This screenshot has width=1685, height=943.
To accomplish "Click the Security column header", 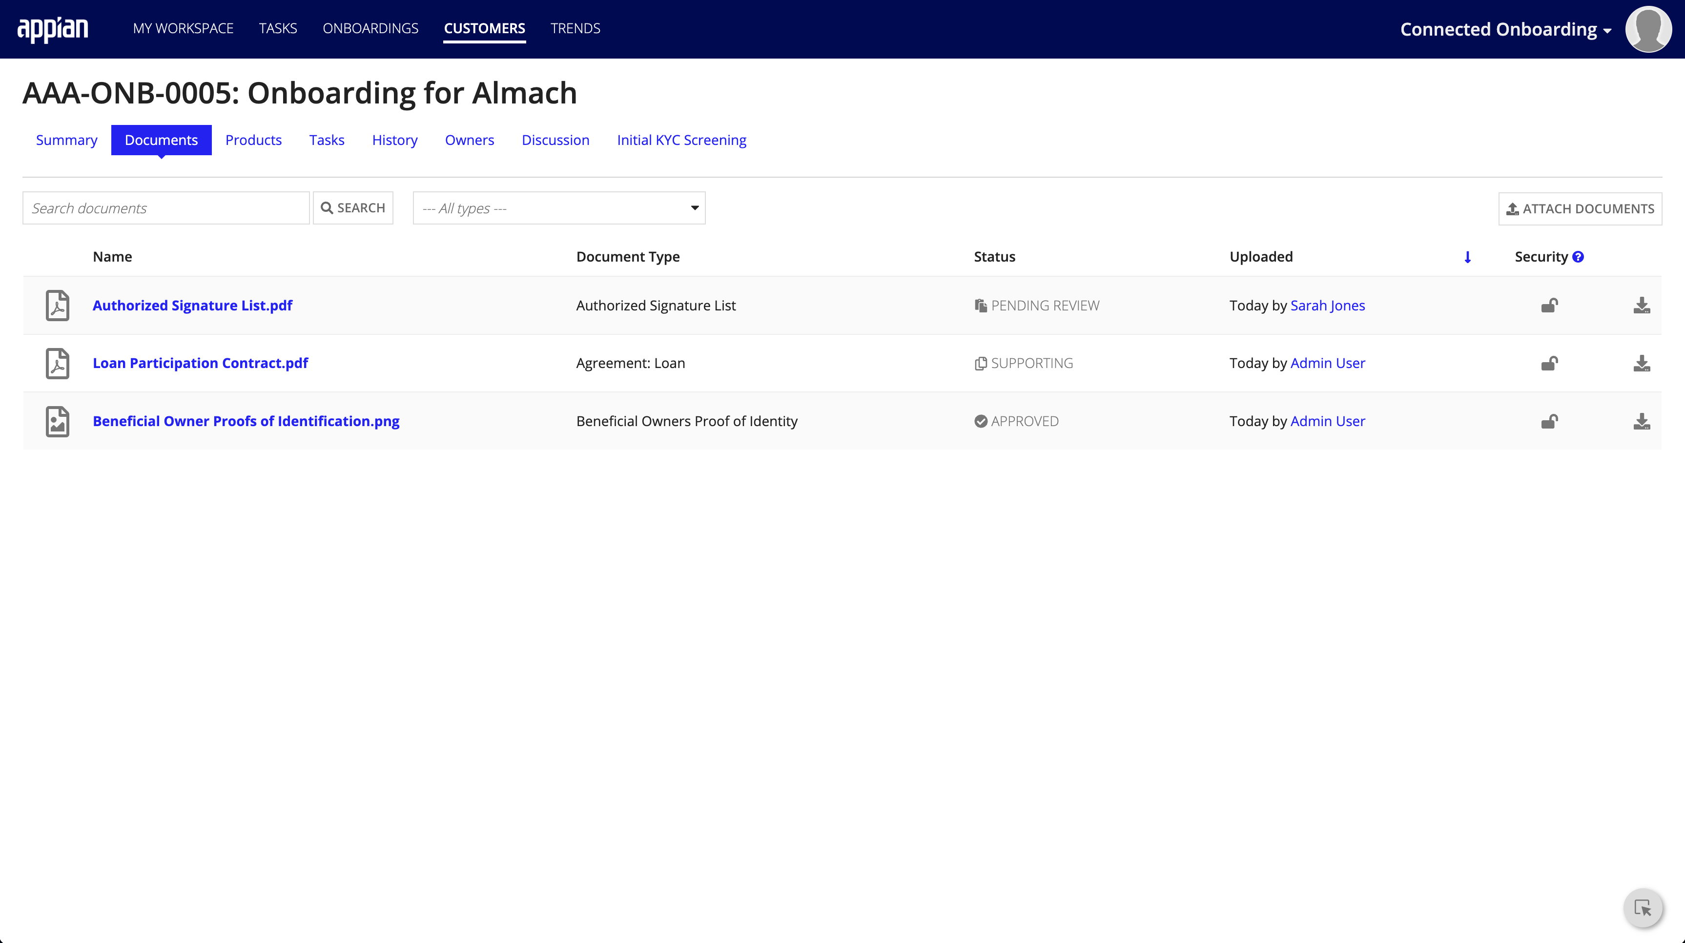I will tap(1541, 257).
